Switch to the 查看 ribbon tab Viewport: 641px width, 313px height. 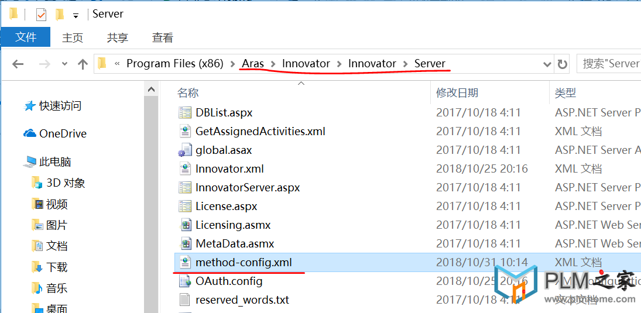pos(163,37)
